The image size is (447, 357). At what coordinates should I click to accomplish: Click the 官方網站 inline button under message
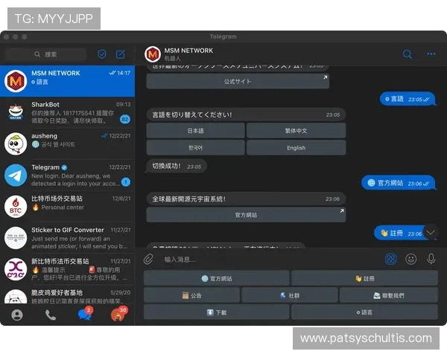[246, 215]
